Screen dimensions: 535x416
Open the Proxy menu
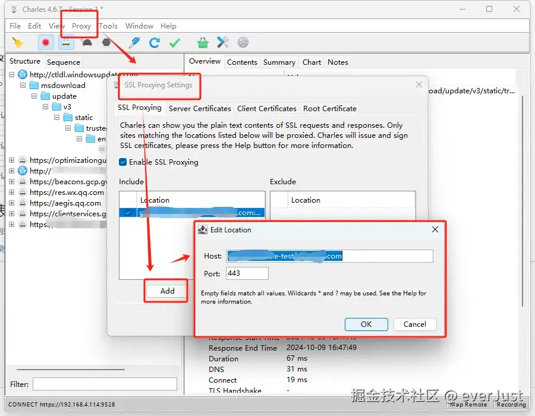pyautogui.click(x=81, y=26)
